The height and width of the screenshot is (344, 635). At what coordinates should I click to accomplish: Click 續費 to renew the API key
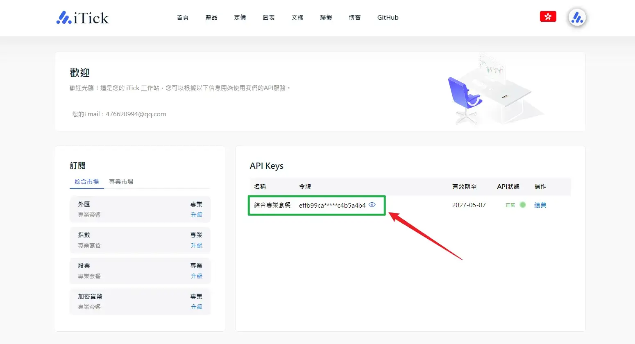[x=540, y=205]
